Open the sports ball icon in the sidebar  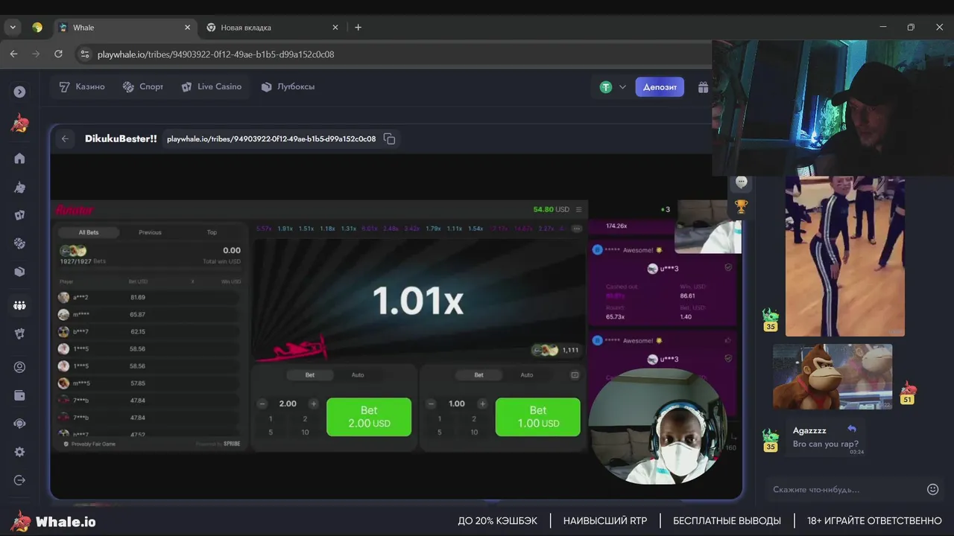pyautogui.click(x=19, y=243)
